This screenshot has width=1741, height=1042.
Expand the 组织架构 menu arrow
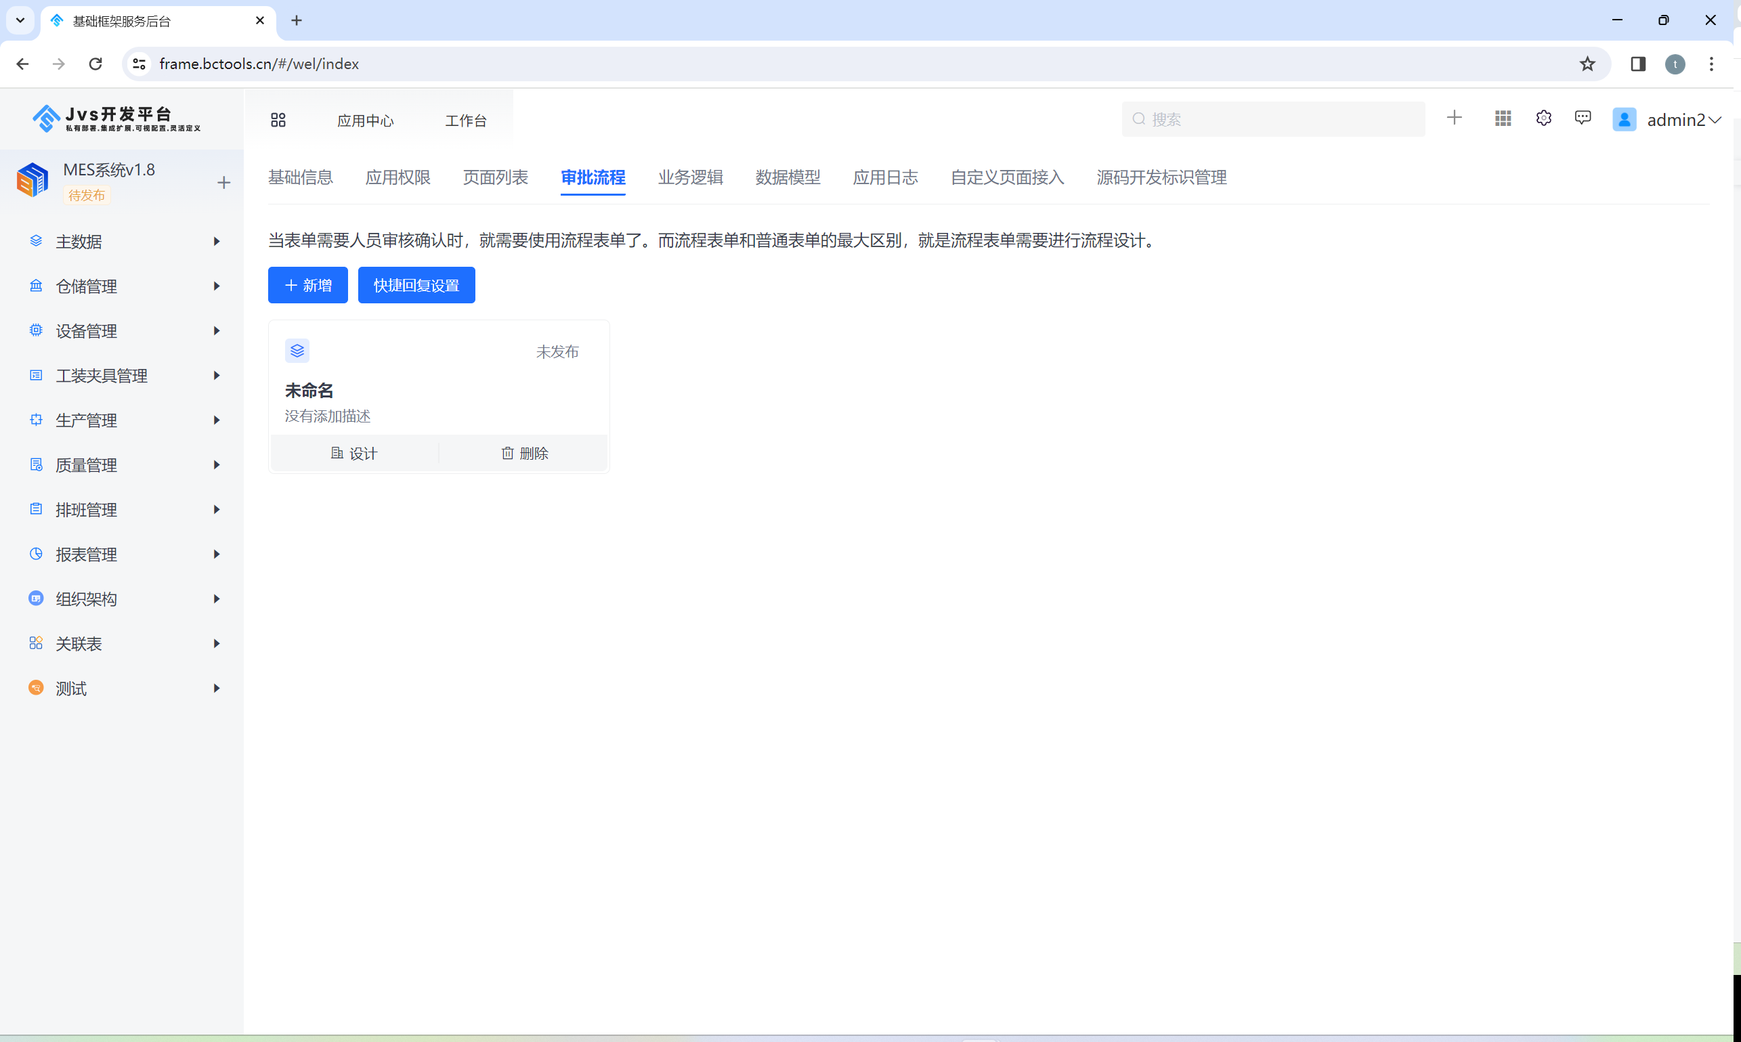pyautogui.click(x=217, y=599)
